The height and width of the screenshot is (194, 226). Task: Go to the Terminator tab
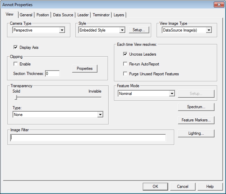(101, 15)
